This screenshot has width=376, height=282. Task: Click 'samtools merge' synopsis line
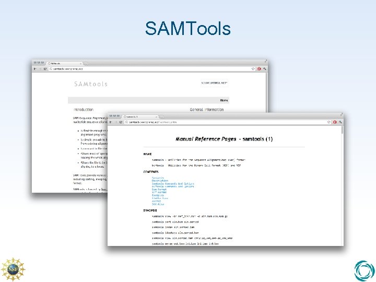[185, 244]
